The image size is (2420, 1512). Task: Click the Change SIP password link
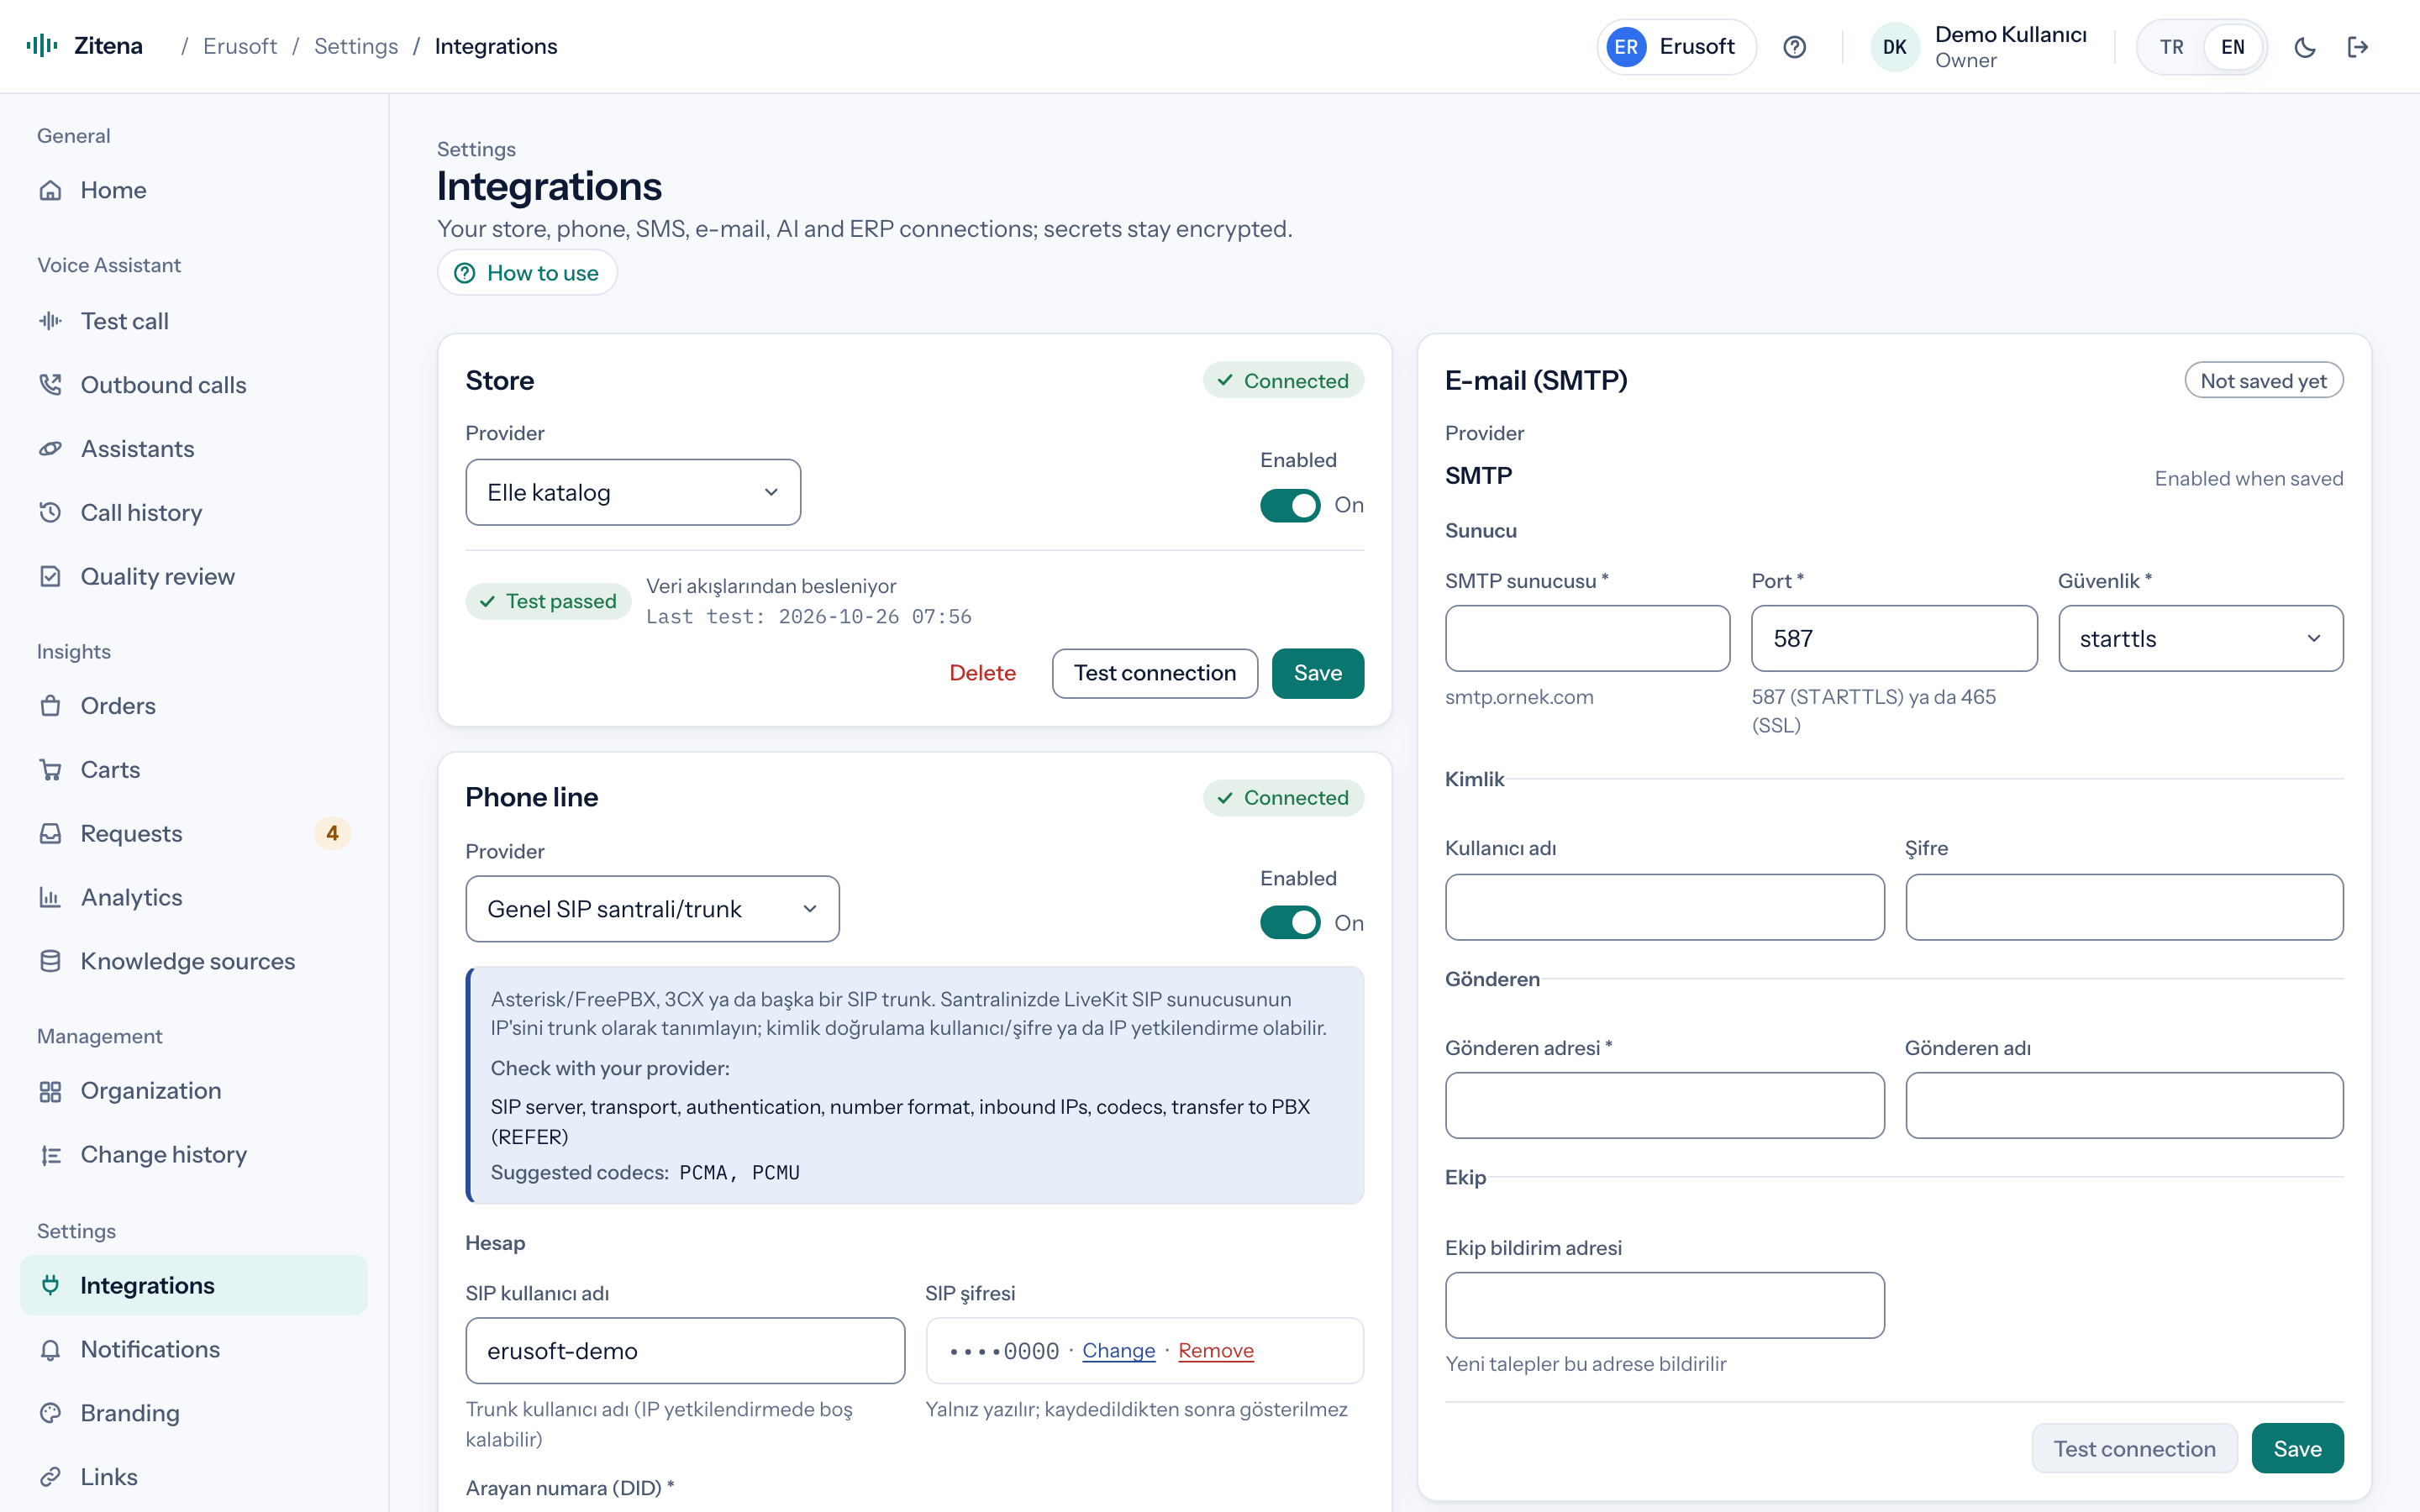[1118, 1351]
